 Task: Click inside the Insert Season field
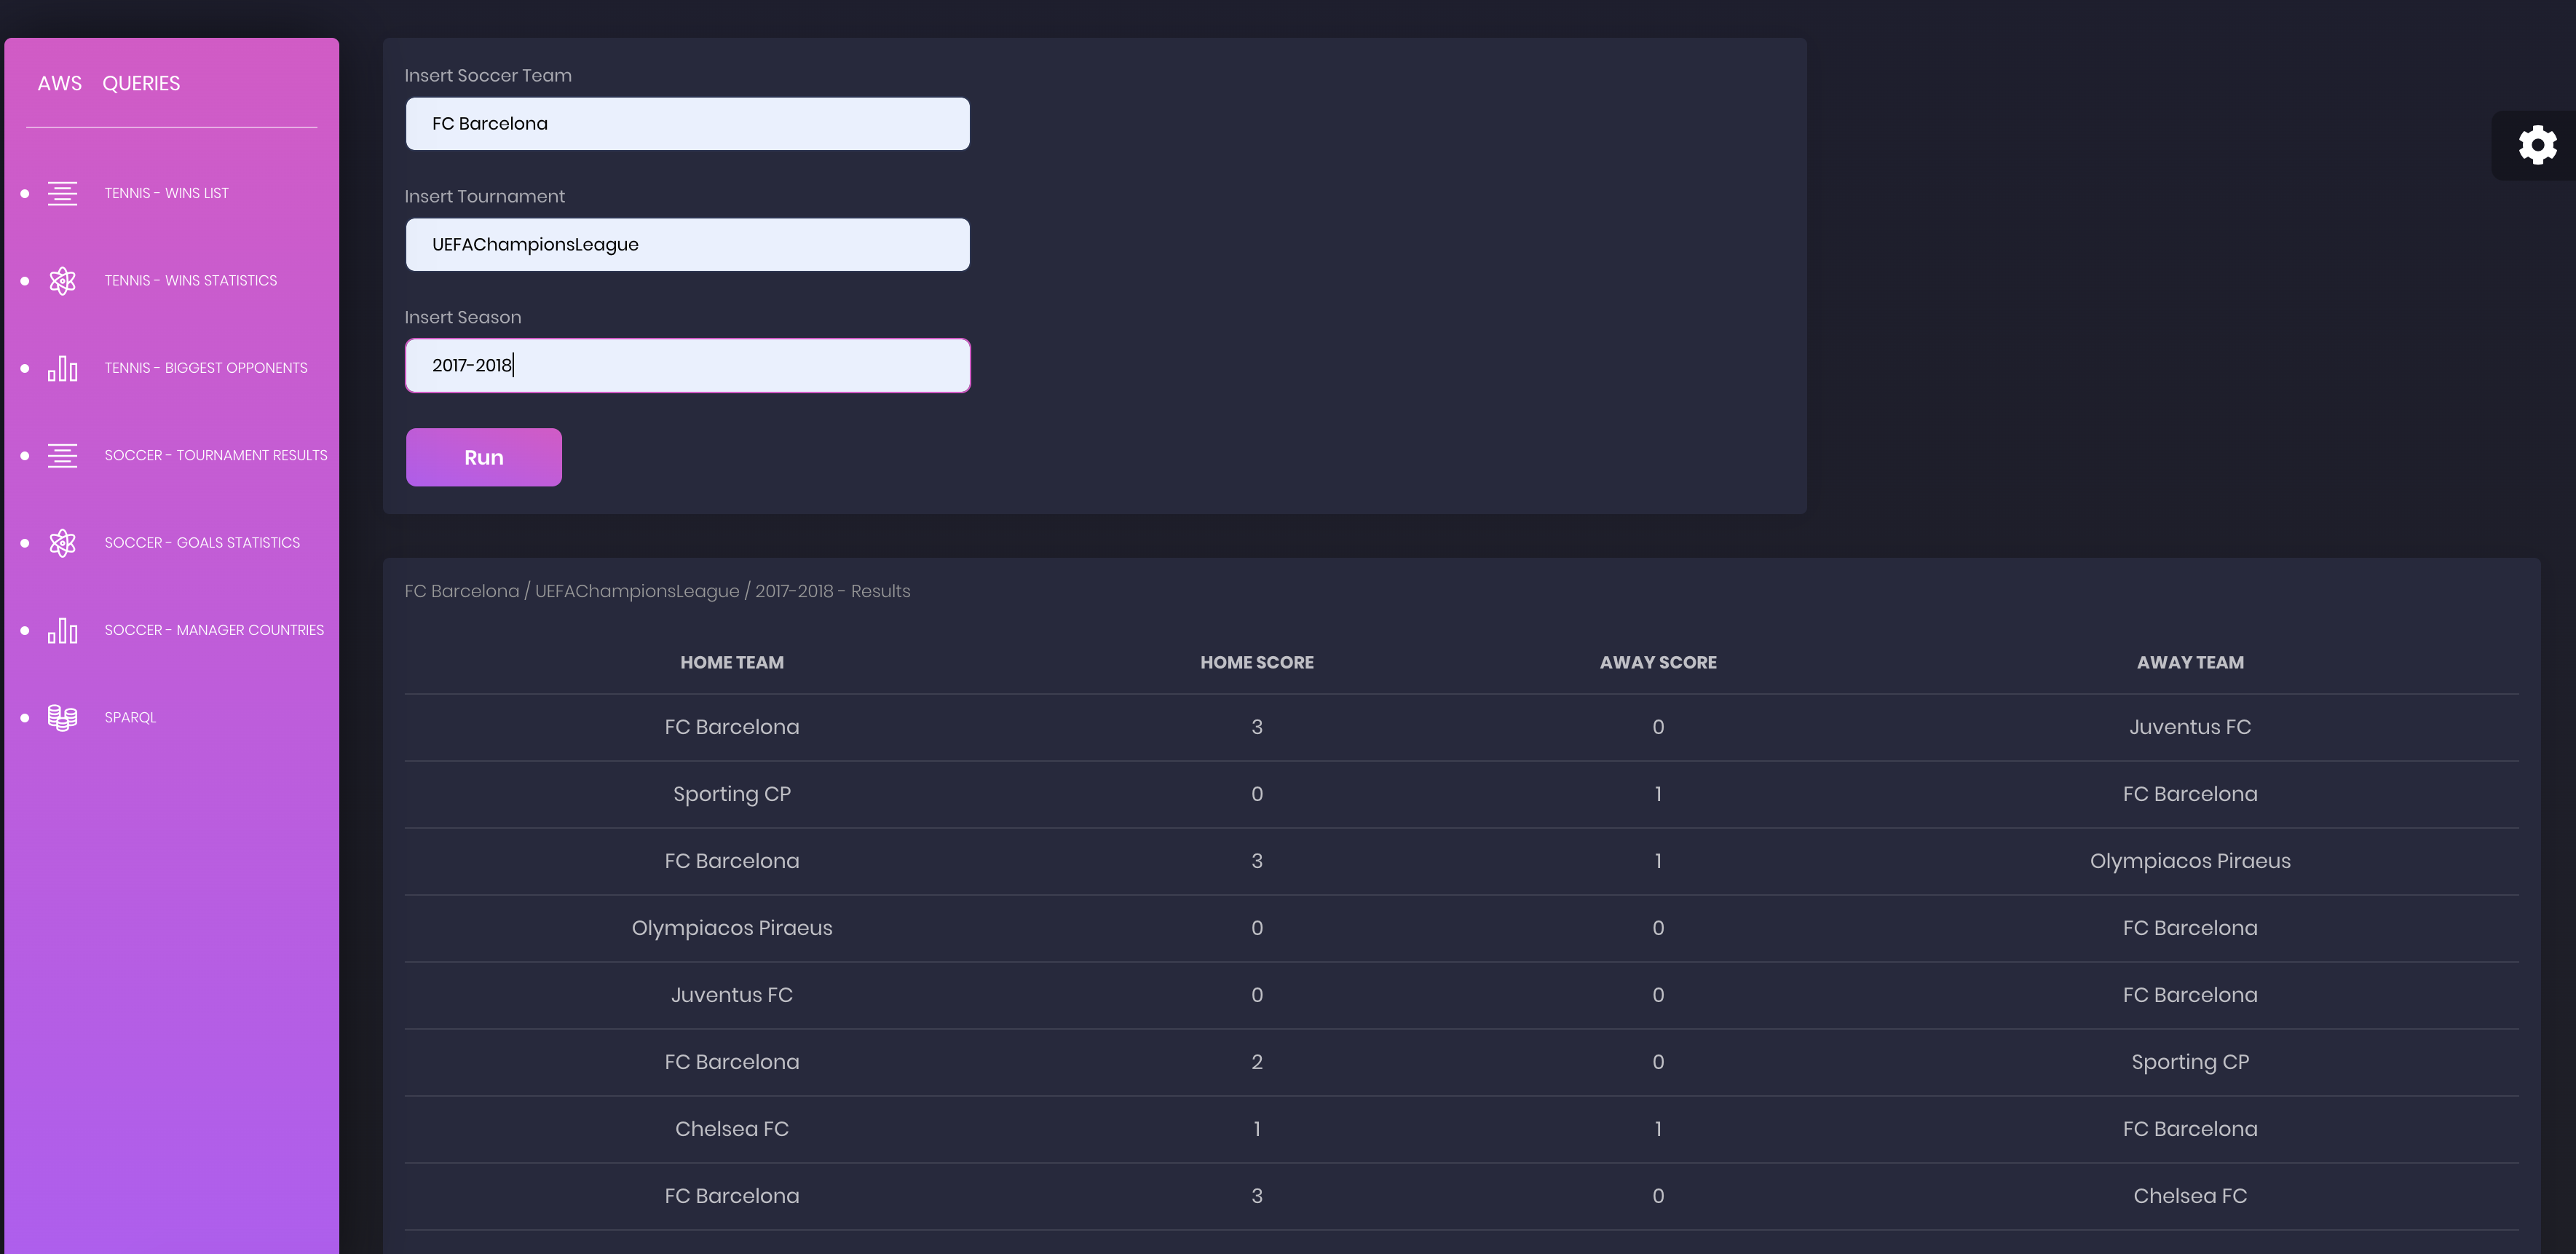point(687,366)
